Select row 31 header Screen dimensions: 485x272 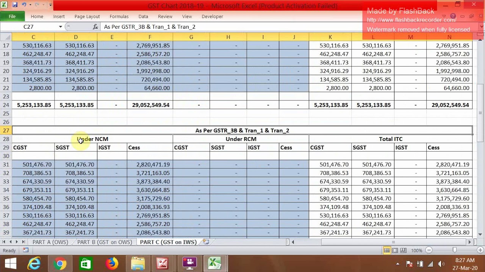click(6, 164)
